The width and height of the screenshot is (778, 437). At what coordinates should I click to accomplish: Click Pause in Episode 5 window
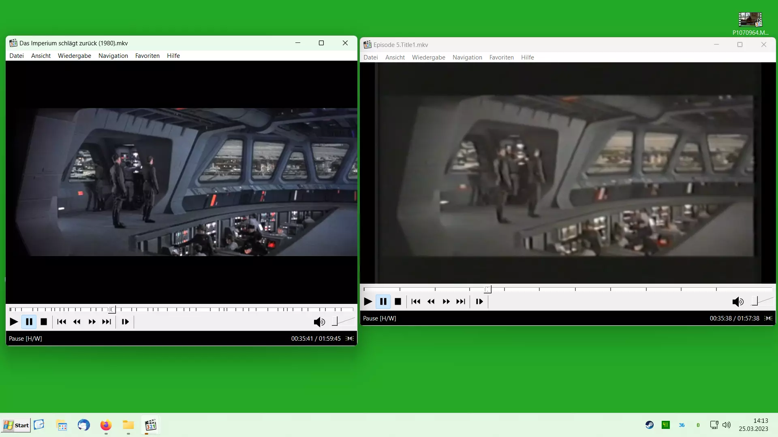383,301
